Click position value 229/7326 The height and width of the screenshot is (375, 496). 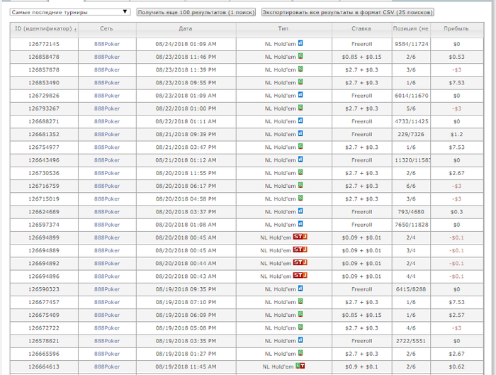coord(411,135)
